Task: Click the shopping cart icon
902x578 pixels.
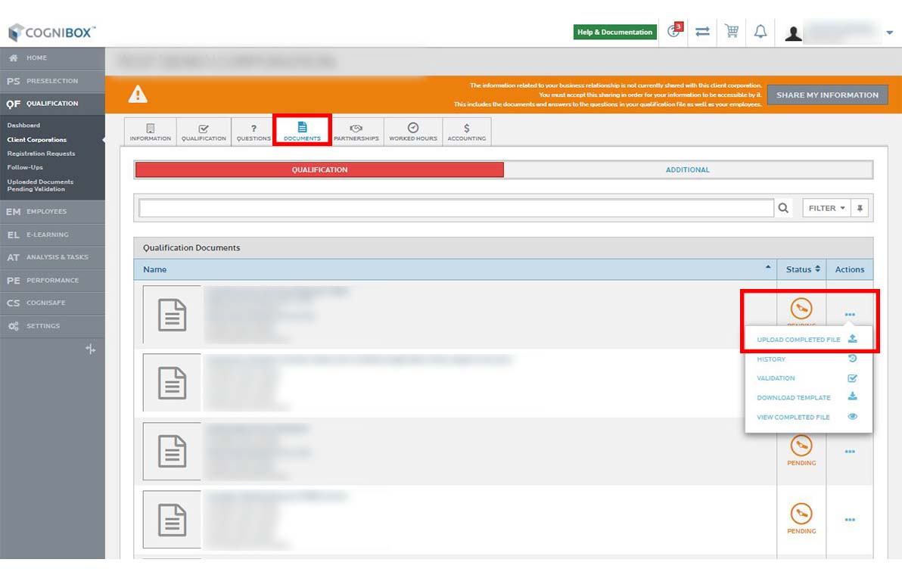Action: coord(731,32)
